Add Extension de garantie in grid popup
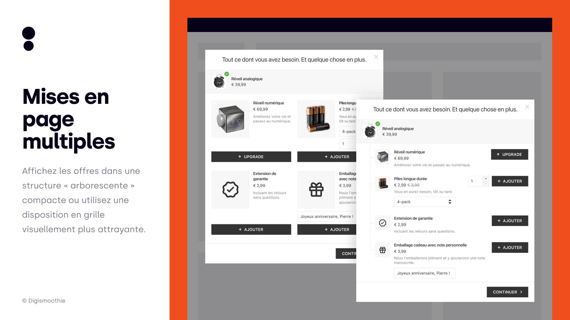The width and height of the screenshot is (570, 320). click(x=251, y=230)
